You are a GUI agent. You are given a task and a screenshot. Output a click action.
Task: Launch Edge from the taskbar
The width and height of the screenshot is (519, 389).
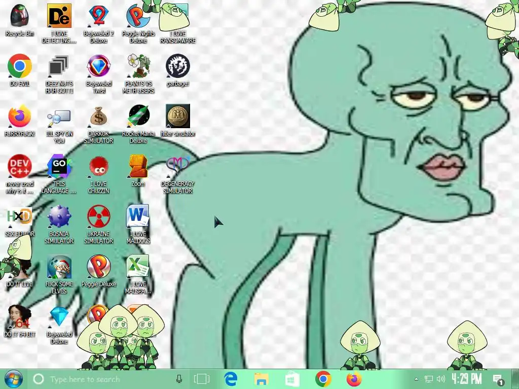pos(231,379)
